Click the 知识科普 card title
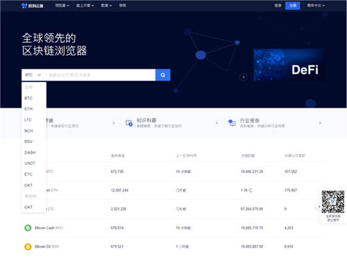Image resolution: width=347 pixels, height=261 pixels. (x=146, y=120)
